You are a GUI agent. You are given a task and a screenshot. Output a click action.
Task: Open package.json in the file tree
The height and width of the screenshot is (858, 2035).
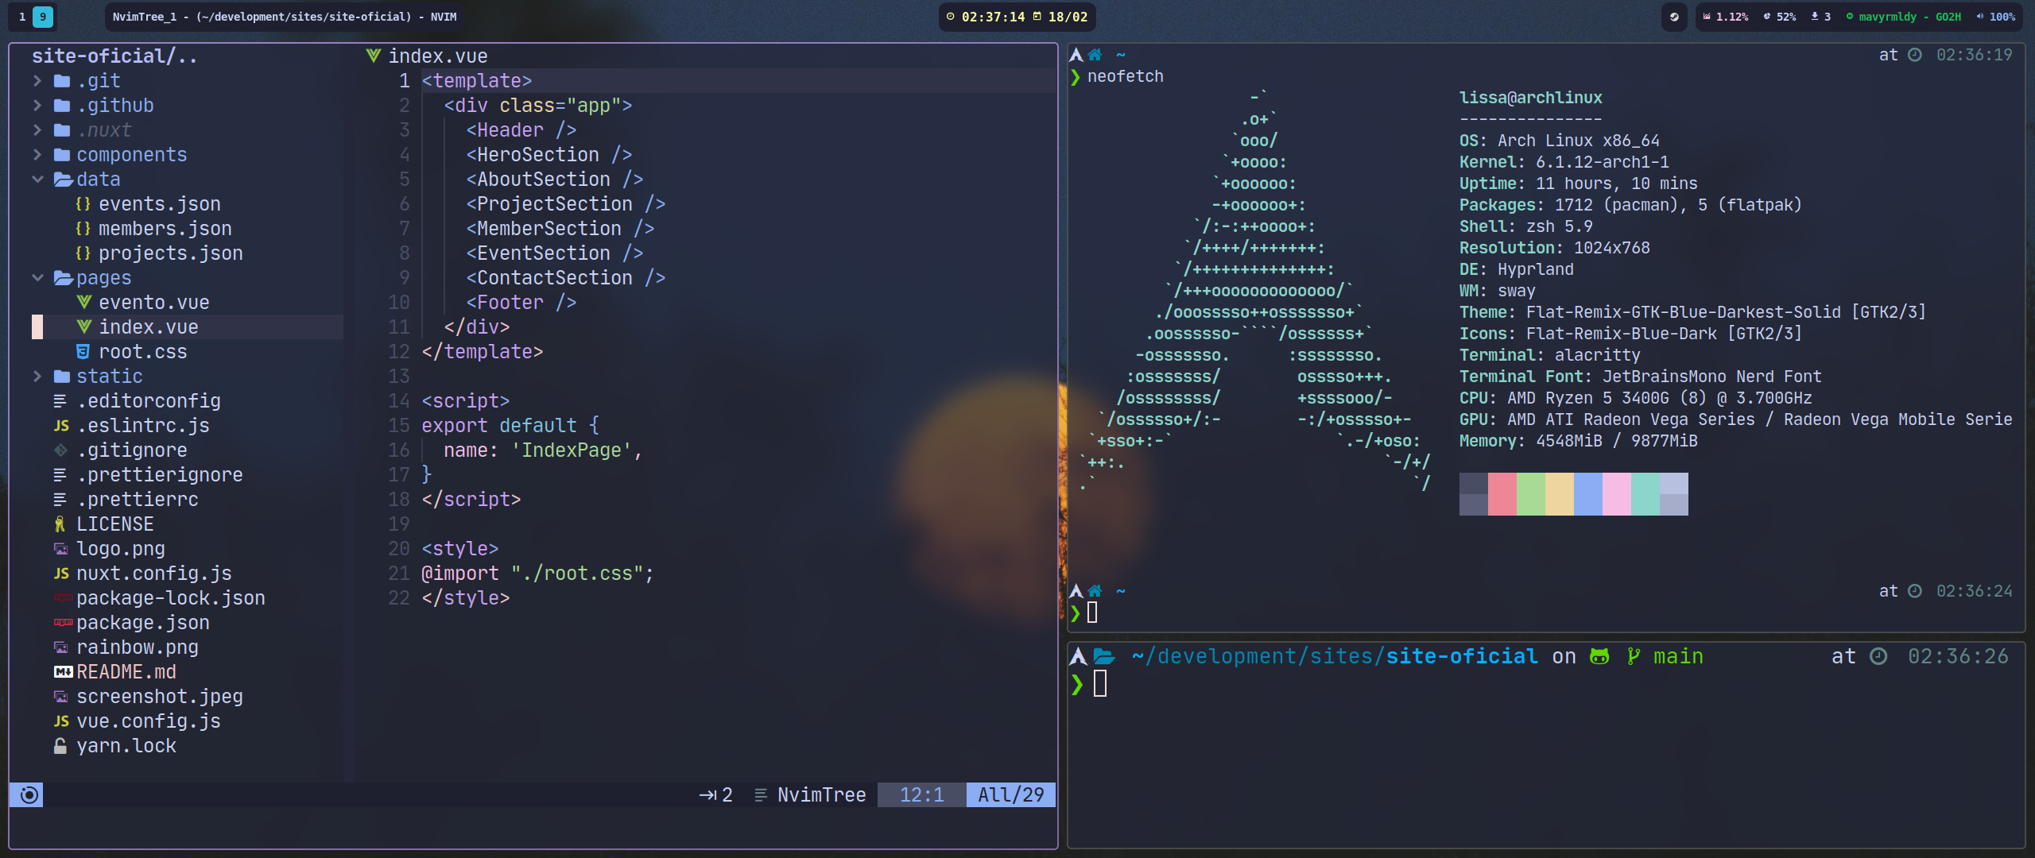point(142,623)
